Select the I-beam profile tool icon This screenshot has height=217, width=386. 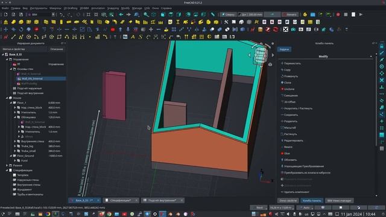tap(178, 22)
